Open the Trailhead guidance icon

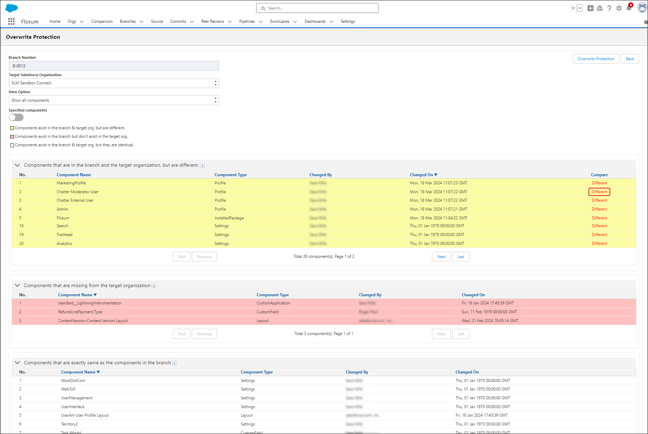[600, 8]
